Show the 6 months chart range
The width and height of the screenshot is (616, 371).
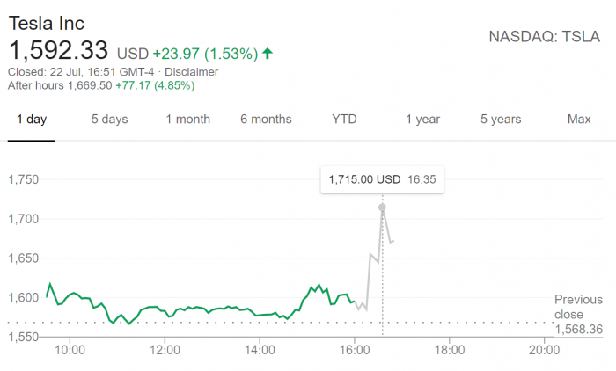[x=266, y=119]
